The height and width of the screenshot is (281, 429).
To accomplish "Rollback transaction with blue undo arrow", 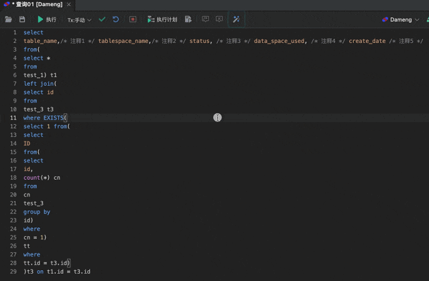I will [x=116, y=19].
